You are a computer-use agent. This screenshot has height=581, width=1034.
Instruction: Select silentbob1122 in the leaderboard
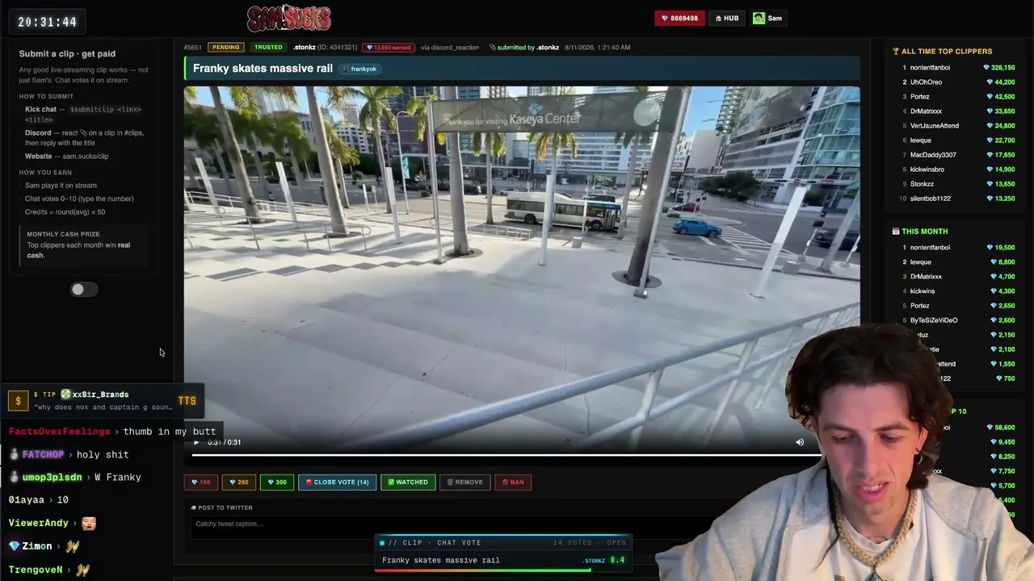click(931, 199)
